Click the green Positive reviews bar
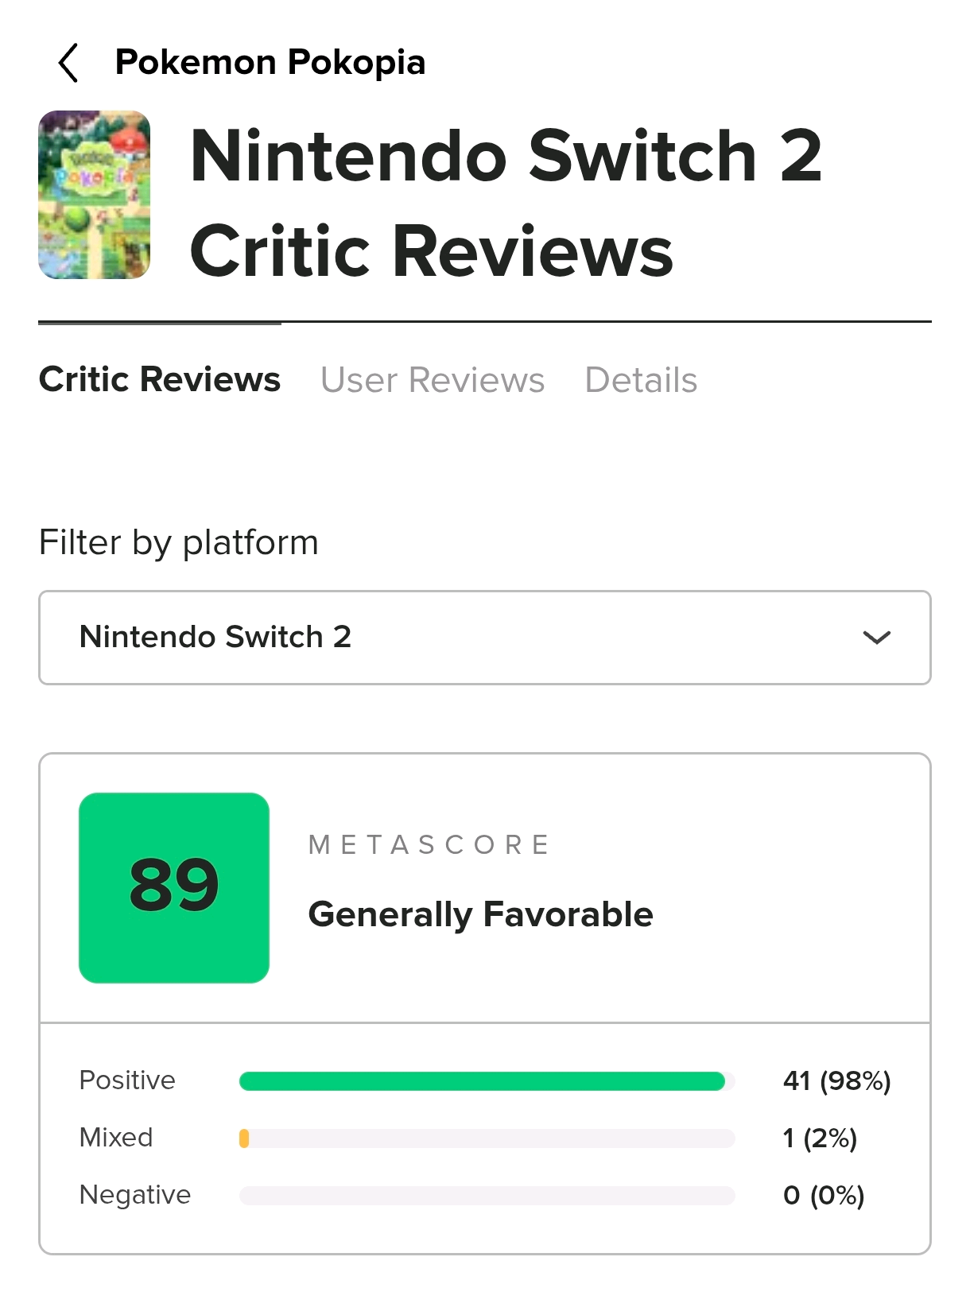The width and height of the screenshot is (970, 1315). (482, 1081)
